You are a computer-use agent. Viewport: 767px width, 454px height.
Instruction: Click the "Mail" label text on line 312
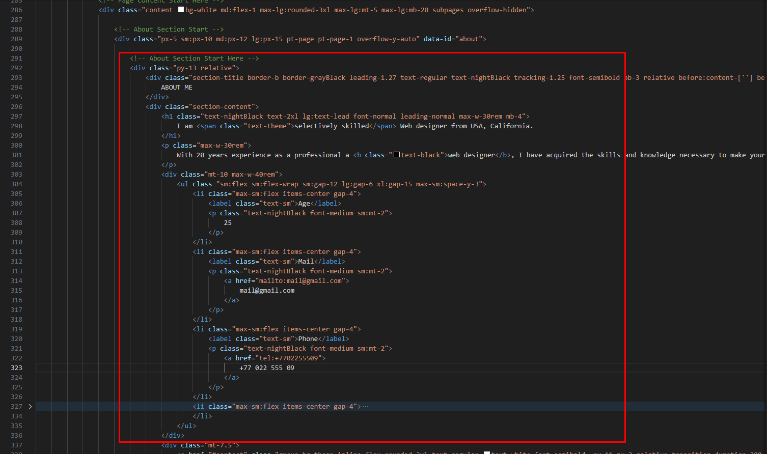coord(306,261)
